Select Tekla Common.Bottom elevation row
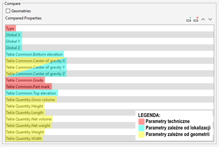 click(x=110, y=54)
